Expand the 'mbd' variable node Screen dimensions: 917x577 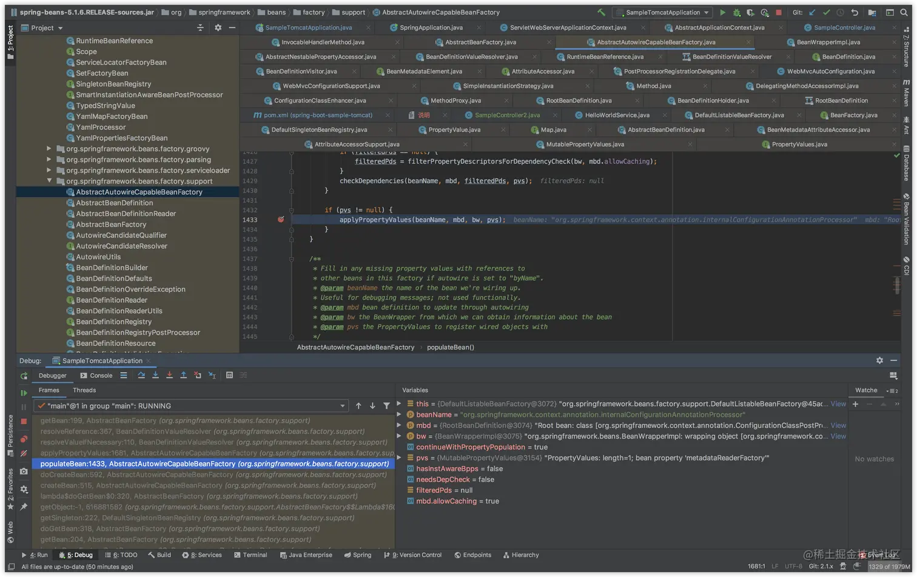399,425
